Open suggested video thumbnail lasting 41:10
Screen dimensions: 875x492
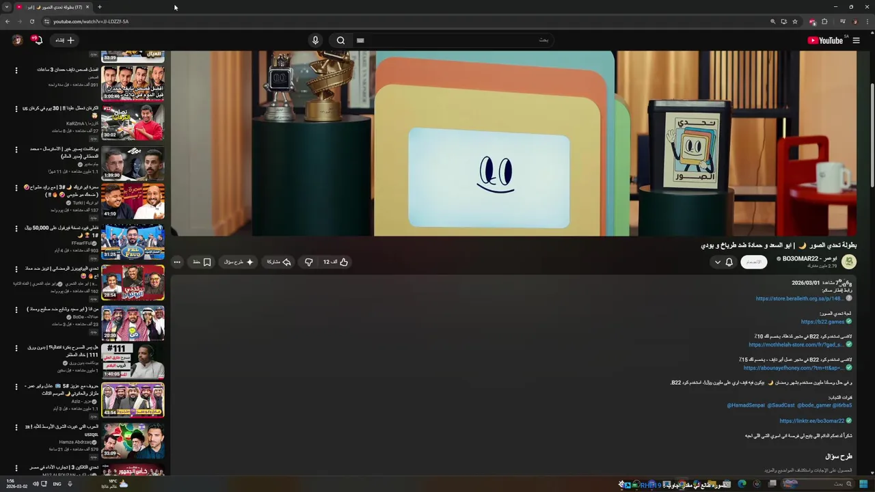pos(133,202)
